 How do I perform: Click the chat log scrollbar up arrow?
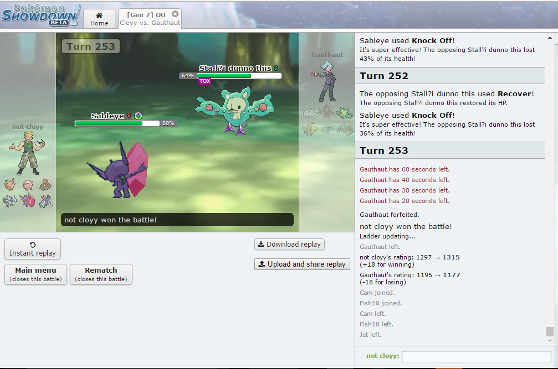point(550,38)
